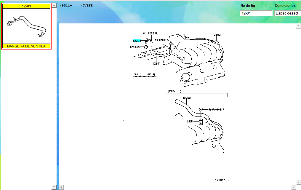The height and width of the screenshot is (190, 301).
Task: Click the diagram's horizontal scroll right arrow
Action: click(294, 187)
